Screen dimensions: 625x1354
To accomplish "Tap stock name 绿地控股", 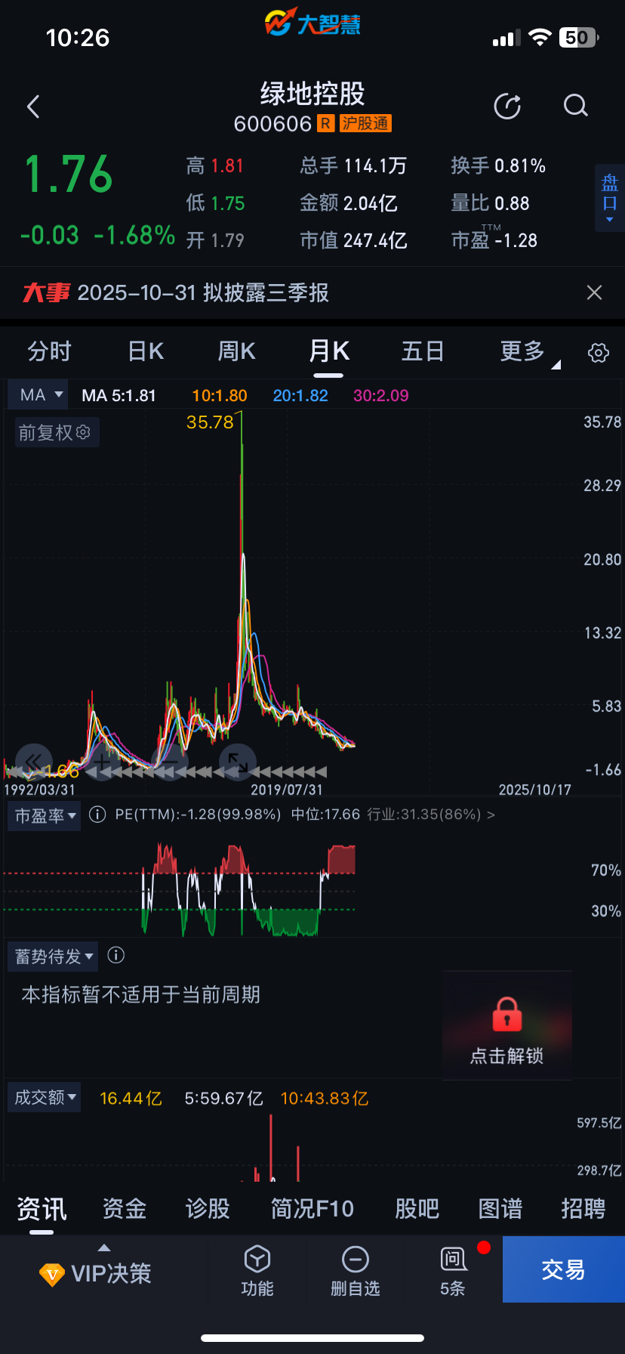I will click(x=312, y=94).
